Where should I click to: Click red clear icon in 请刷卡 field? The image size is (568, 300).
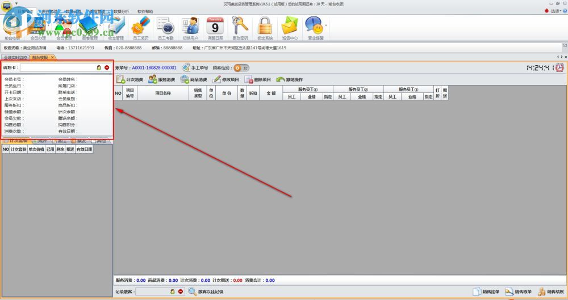(x=107, y=67)
